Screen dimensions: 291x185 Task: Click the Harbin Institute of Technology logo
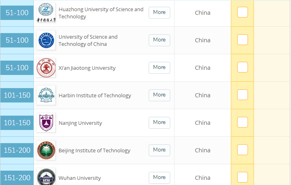(46, 95)
